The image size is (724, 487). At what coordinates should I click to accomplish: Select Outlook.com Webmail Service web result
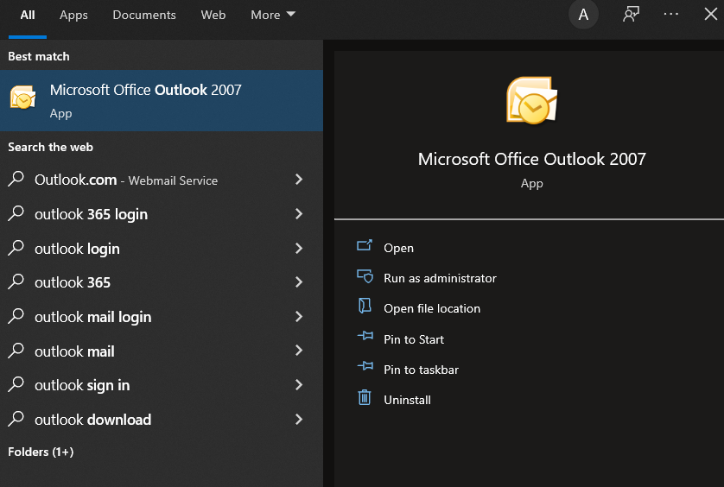click(x=162, y=179)
